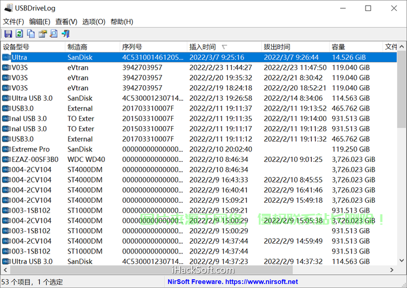Viewport: 407px width, 288px height.
Task: Click the horizontal scrollbar left arrow
Action: click(x=5, y=270)
